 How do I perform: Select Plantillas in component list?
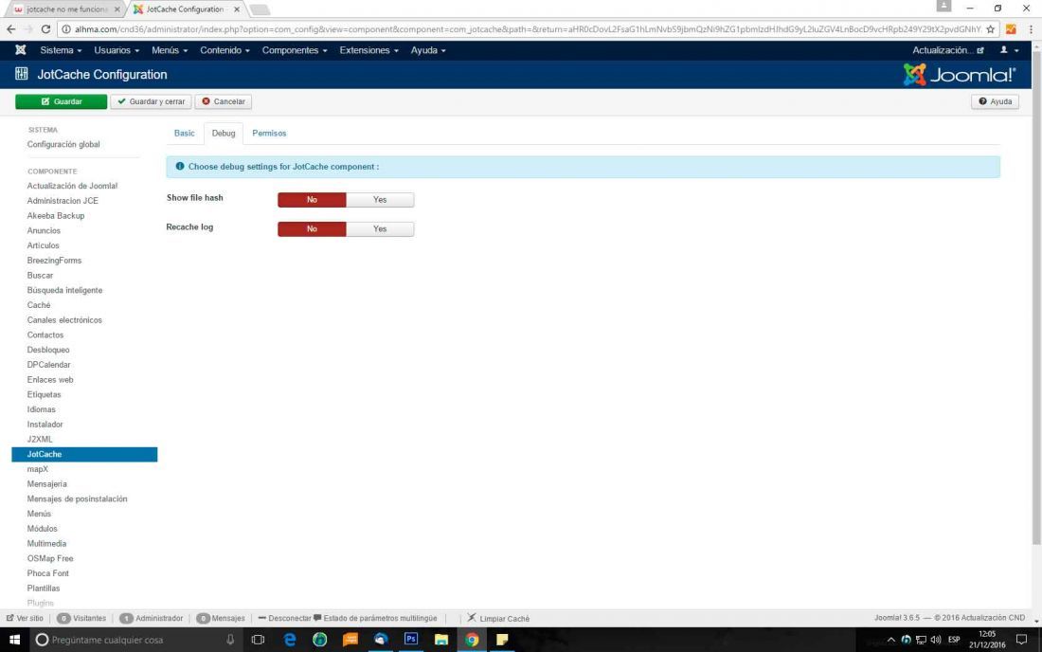pos(44,589)
